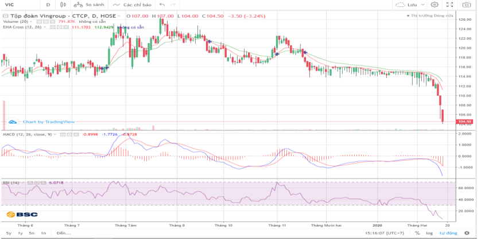Click the current price label 104.50
This screenshot has height=241, width=481.
point(464,122)
